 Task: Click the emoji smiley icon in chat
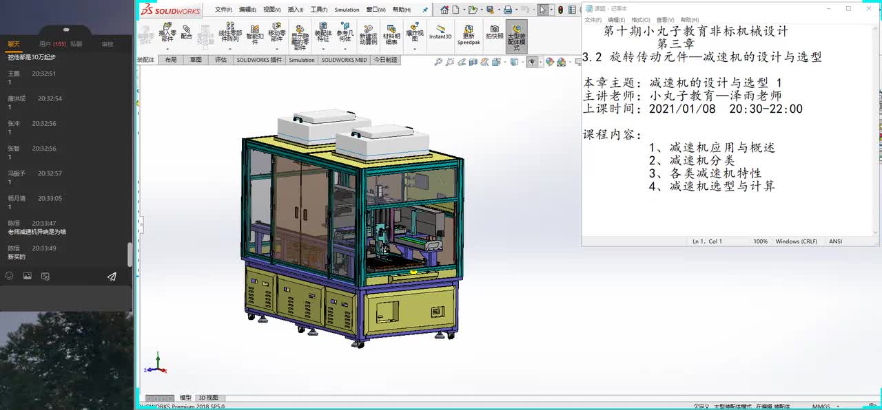[9, 276]
